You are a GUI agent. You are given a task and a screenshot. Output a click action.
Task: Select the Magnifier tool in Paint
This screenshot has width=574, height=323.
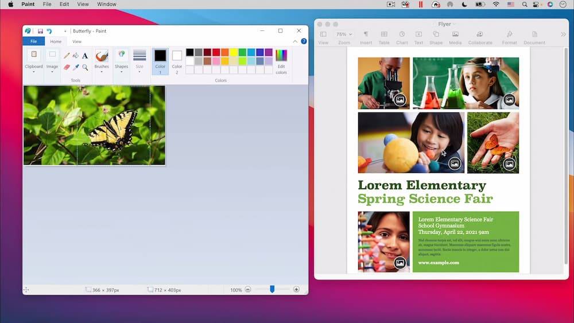(85, 67)
